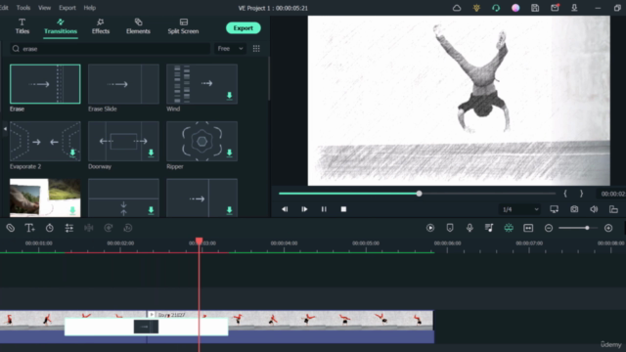The height and width of the screenshot is (352, 626).
Task: Open the Titles tab
Action: (x=22, y=26)
